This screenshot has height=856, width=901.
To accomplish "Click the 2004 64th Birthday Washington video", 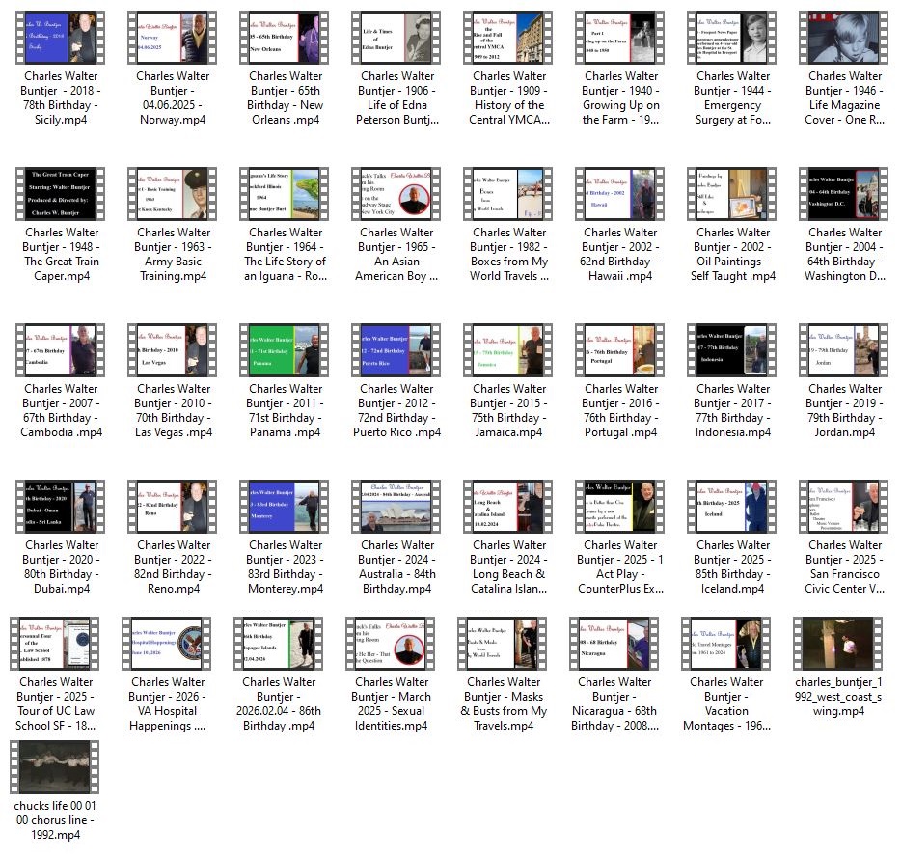I will (844, 194).
